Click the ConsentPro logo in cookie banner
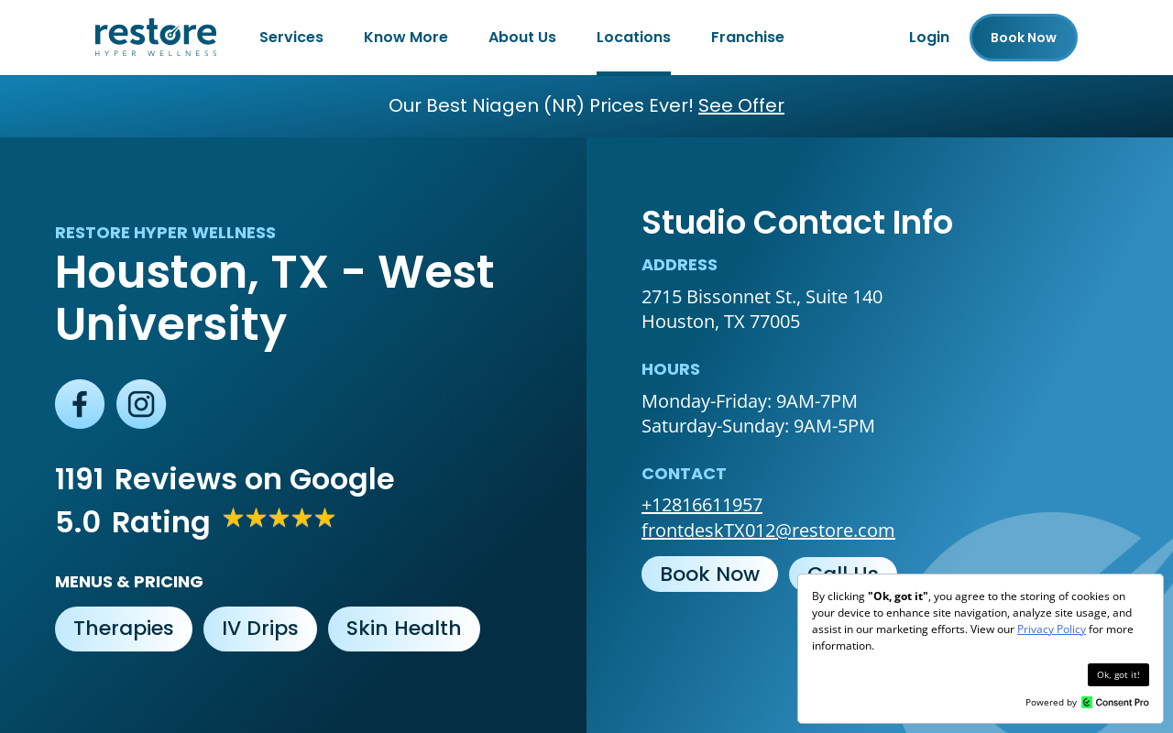Viewport: 1173px width, 733px height. 1114,702
